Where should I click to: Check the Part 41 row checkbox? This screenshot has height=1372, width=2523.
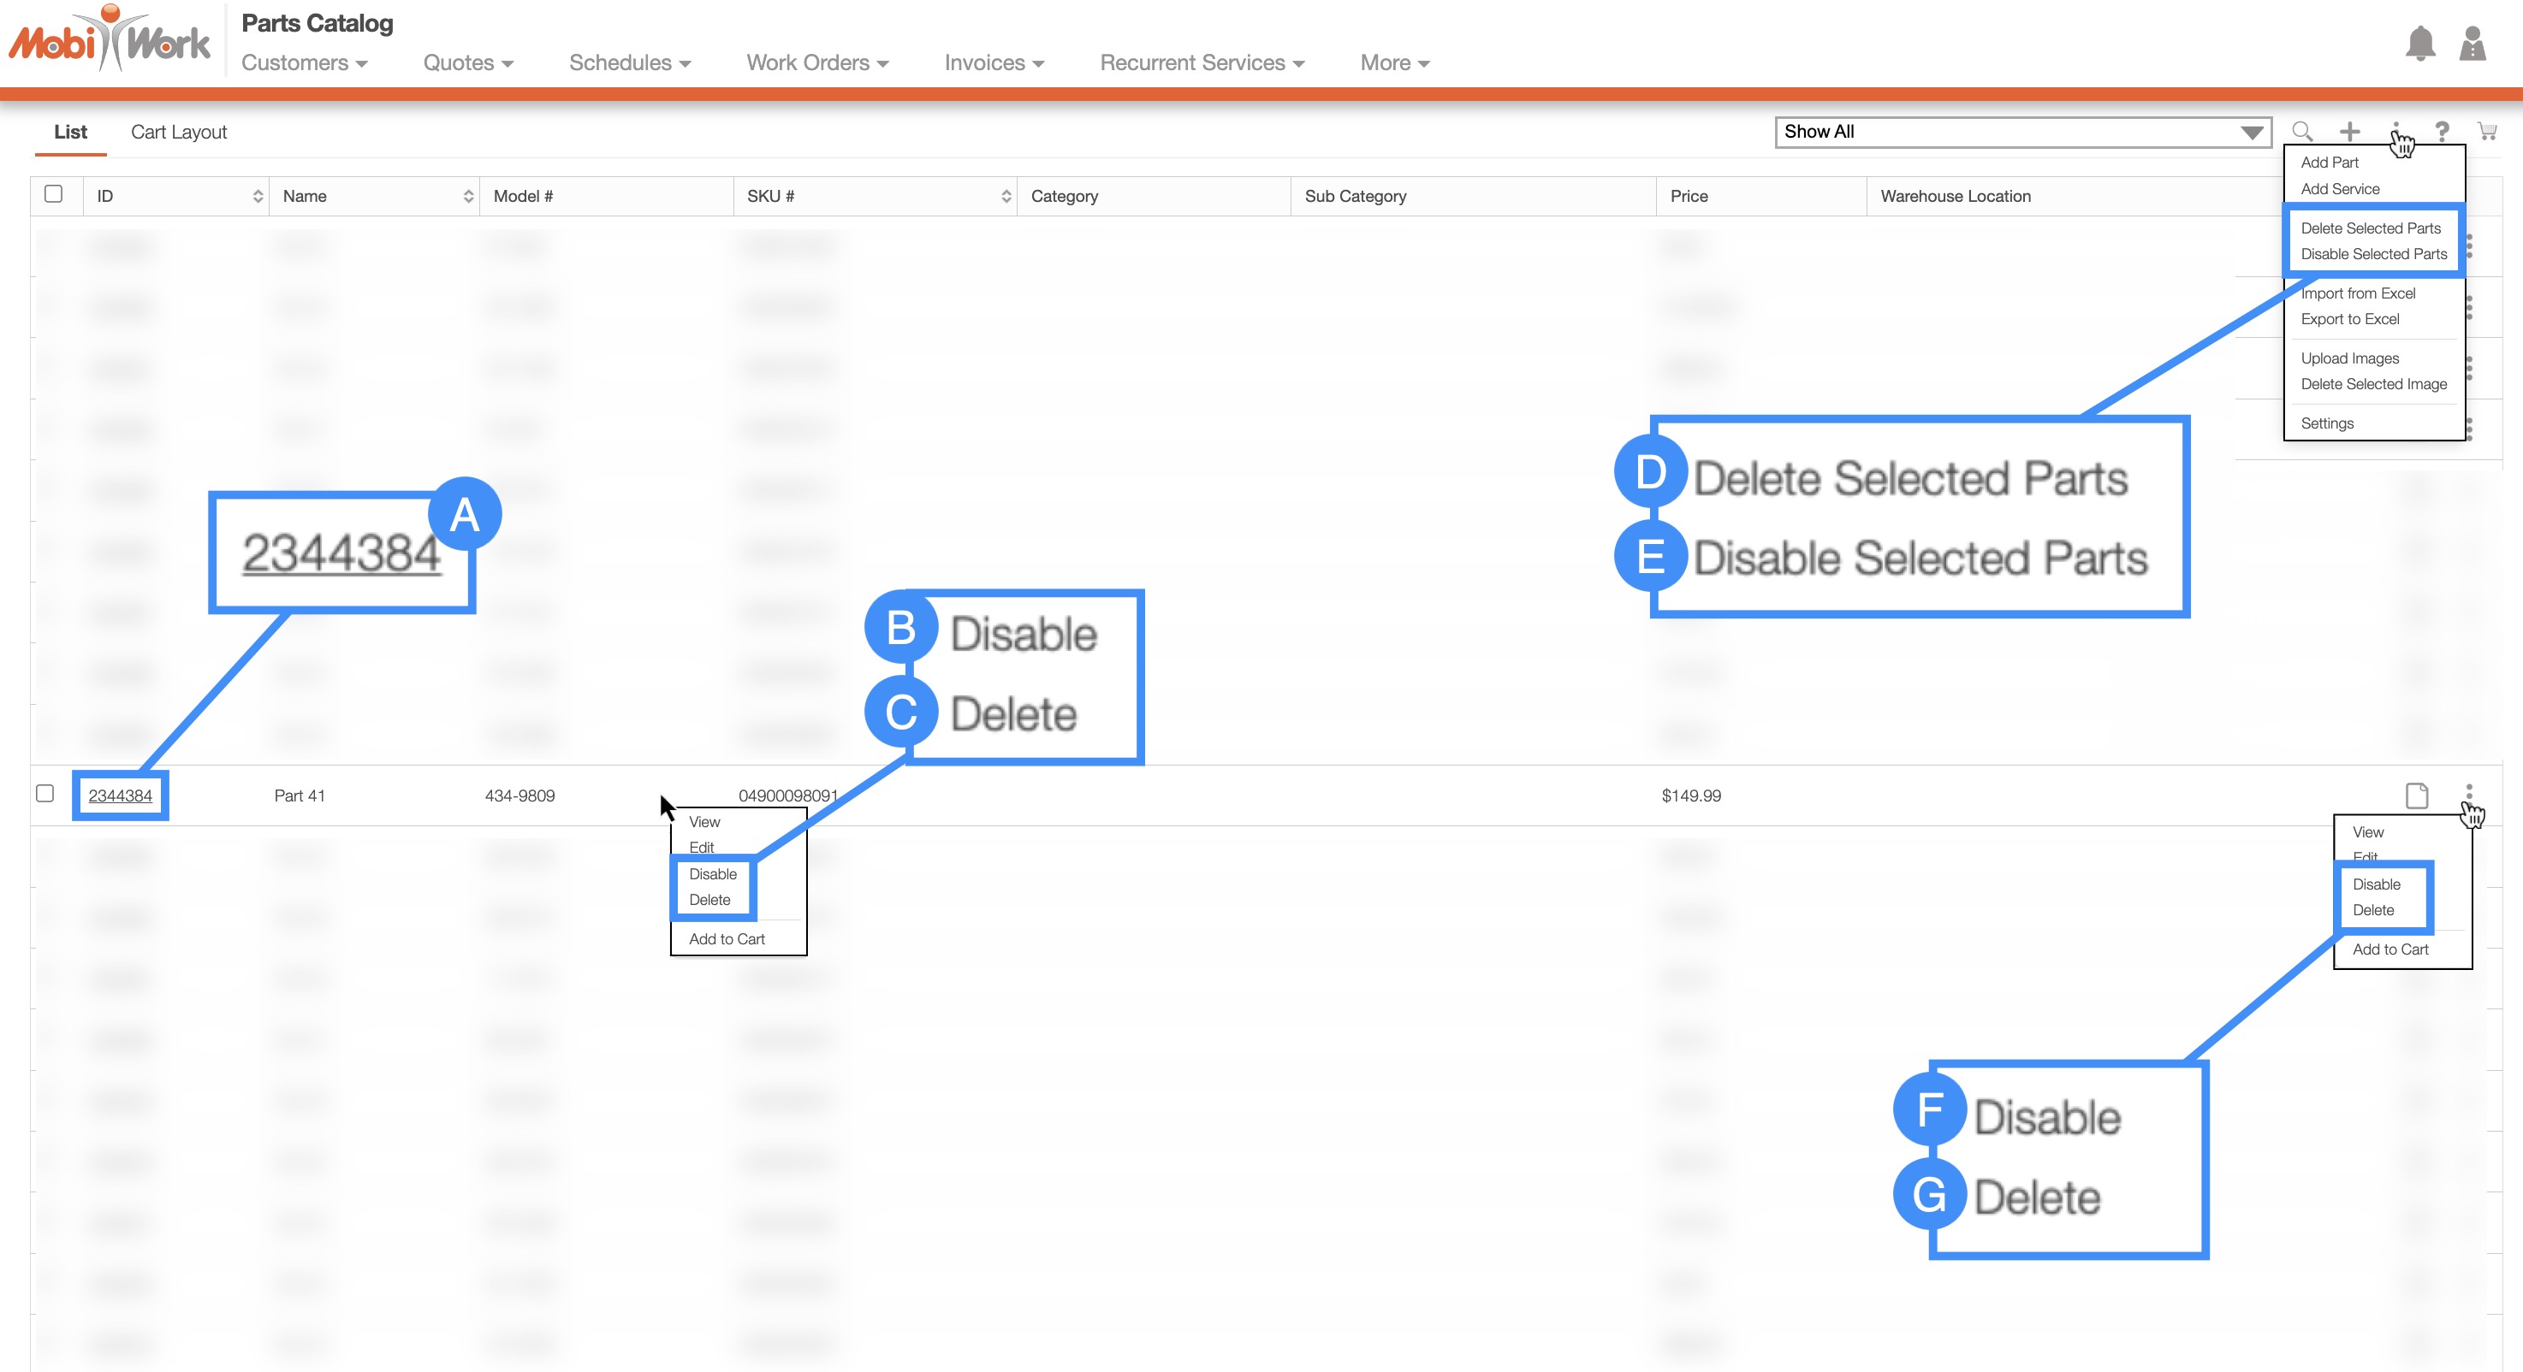point(45,793)
